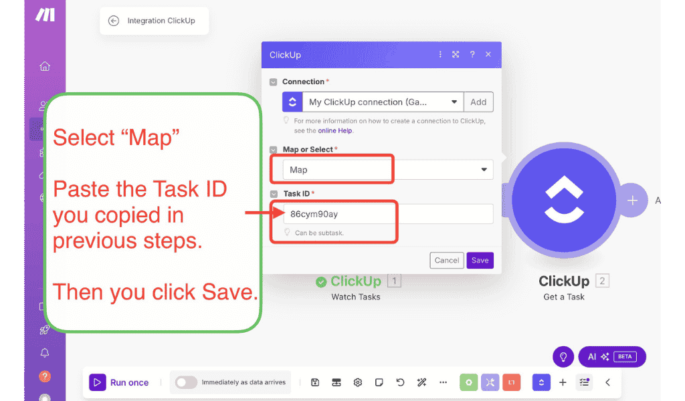Image resolution: width=685 pixels, height=401 pixels.
Task: Open the purple Flow control favorite
Action: 490,383
